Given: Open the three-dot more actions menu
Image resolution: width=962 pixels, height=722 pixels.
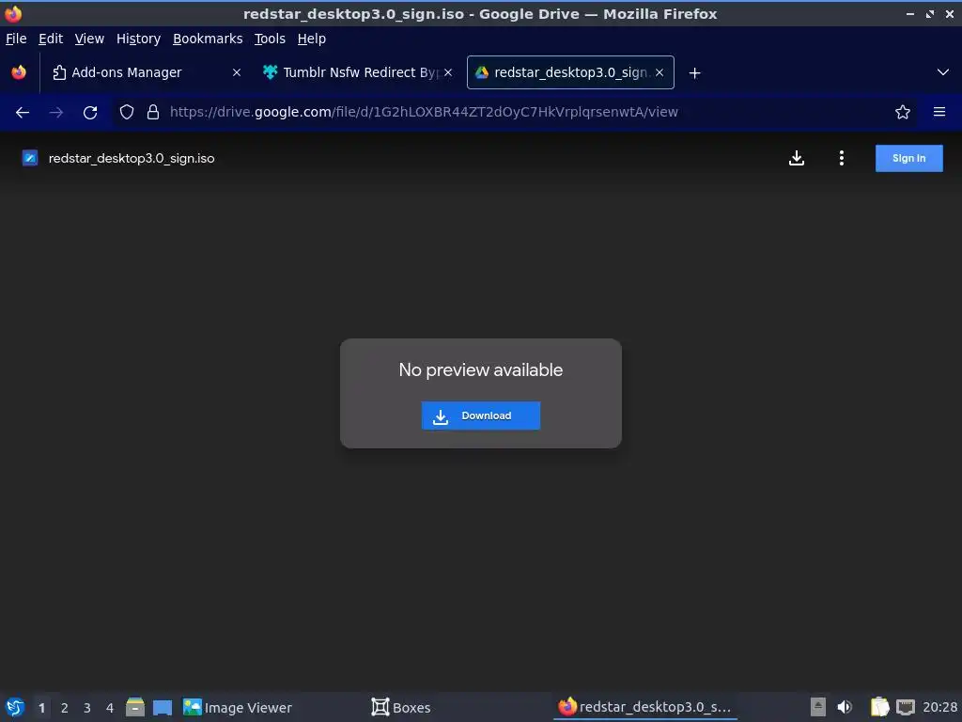Looking at the screenshot, I should point(841,158).
